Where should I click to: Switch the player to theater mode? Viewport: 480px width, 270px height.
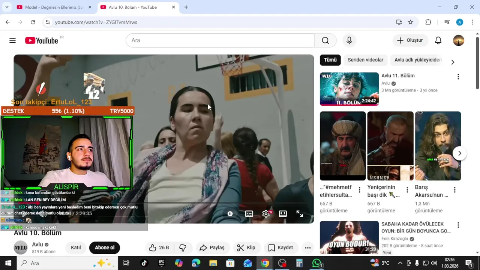pyautogui.click(x=283, y=214)
